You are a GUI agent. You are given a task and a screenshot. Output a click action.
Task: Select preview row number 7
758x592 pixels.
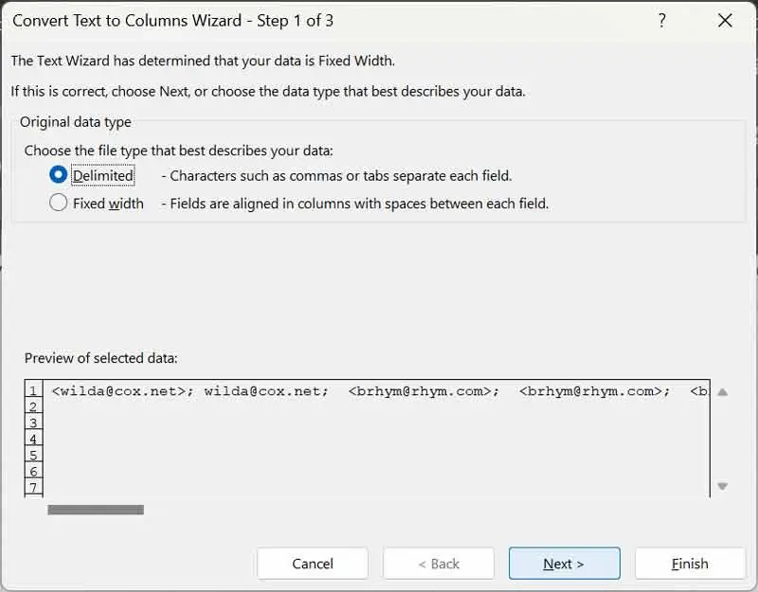click(33, 487)
